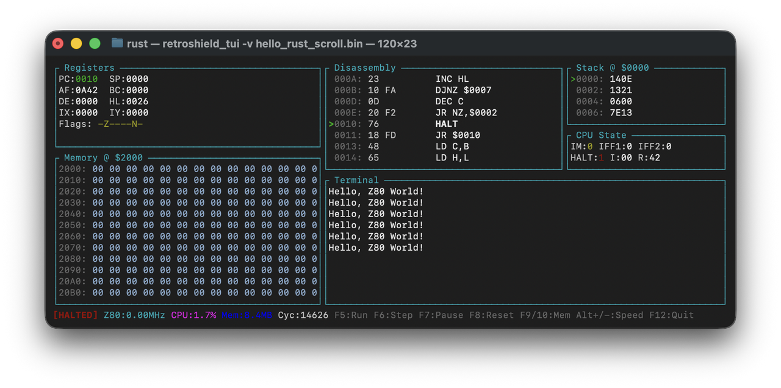Click the Z80:0.00MHz clock speed indicator
The width and height of the screenshot is (781, 388).
[135, 315]
